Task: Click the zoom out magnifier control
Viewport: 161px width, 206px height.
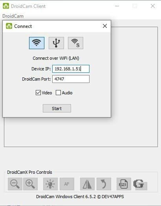Action: 15,184
